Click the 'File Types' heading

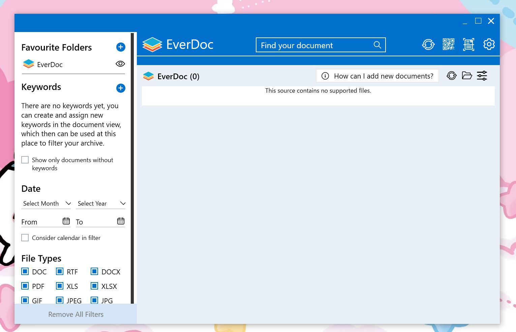(x=41, y=259)
